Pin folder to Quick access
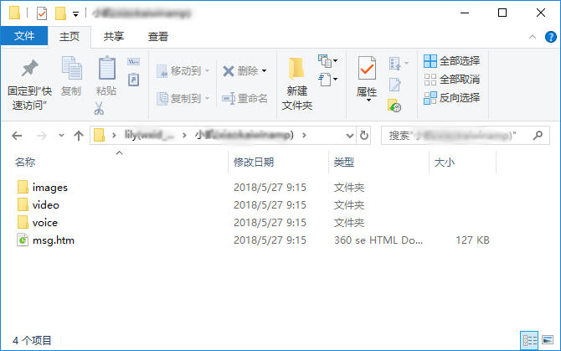This screenshot has width=561, height=351. point(29,85)
